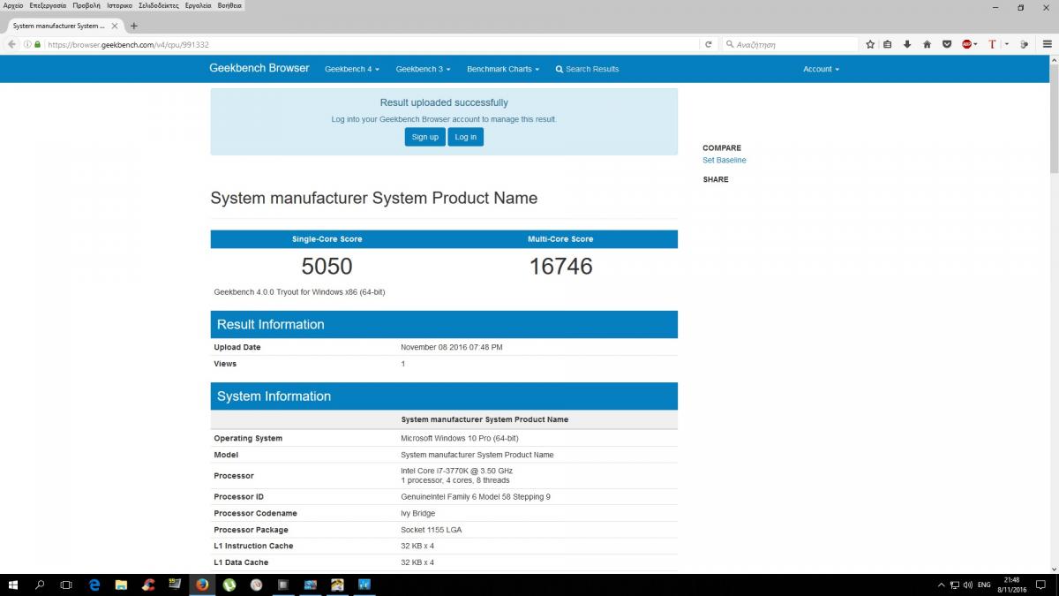Open the Firefox hamburger menu
The height and width of the screenshot is (596, 1059).
click(1048, 44)
